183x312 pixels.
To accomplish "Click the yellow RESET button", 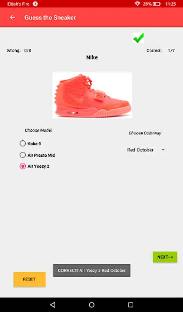I will pos(30,279).
